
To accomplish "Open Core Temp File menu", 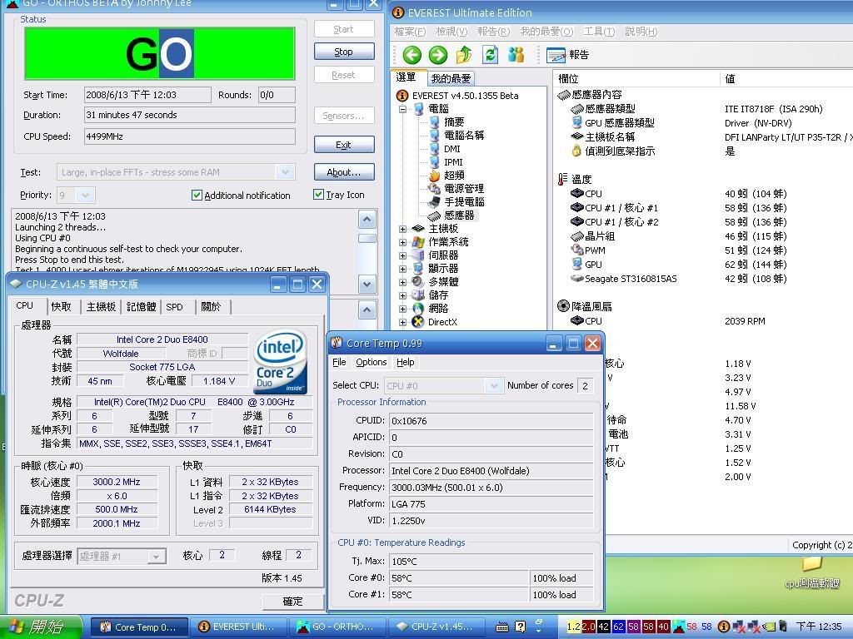I will pos(339,363).
